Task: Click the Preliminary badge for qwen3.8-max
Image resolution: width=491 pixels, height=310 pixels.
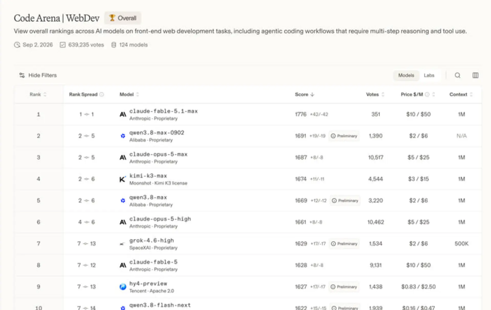Action: pyautogui.click(x=345, y=200)
